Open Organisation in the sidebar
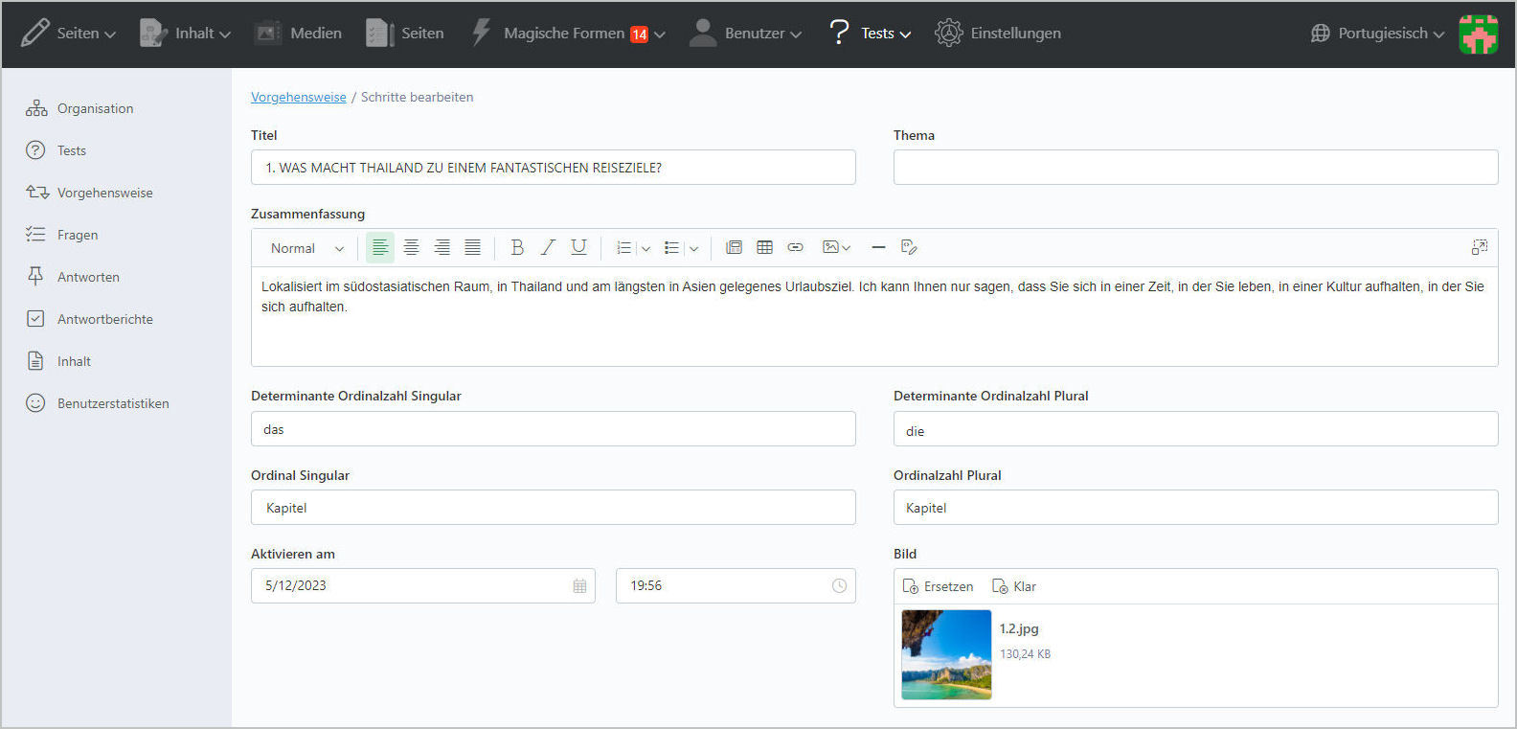Viewport: 1517px width, 729px height. (79, 108)
